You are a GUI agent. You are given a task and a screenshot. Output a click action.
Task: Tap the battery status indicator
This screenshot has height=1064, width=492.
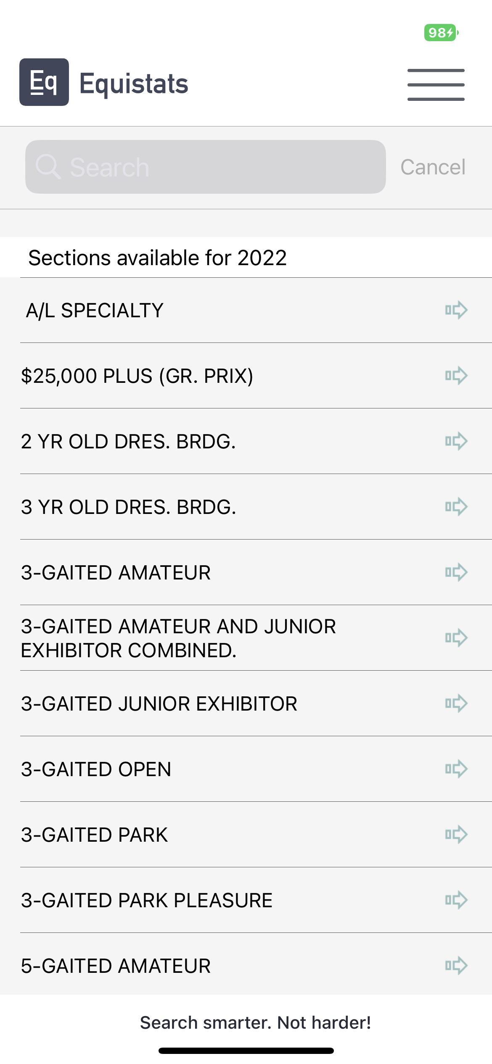[x=441, y=33]
